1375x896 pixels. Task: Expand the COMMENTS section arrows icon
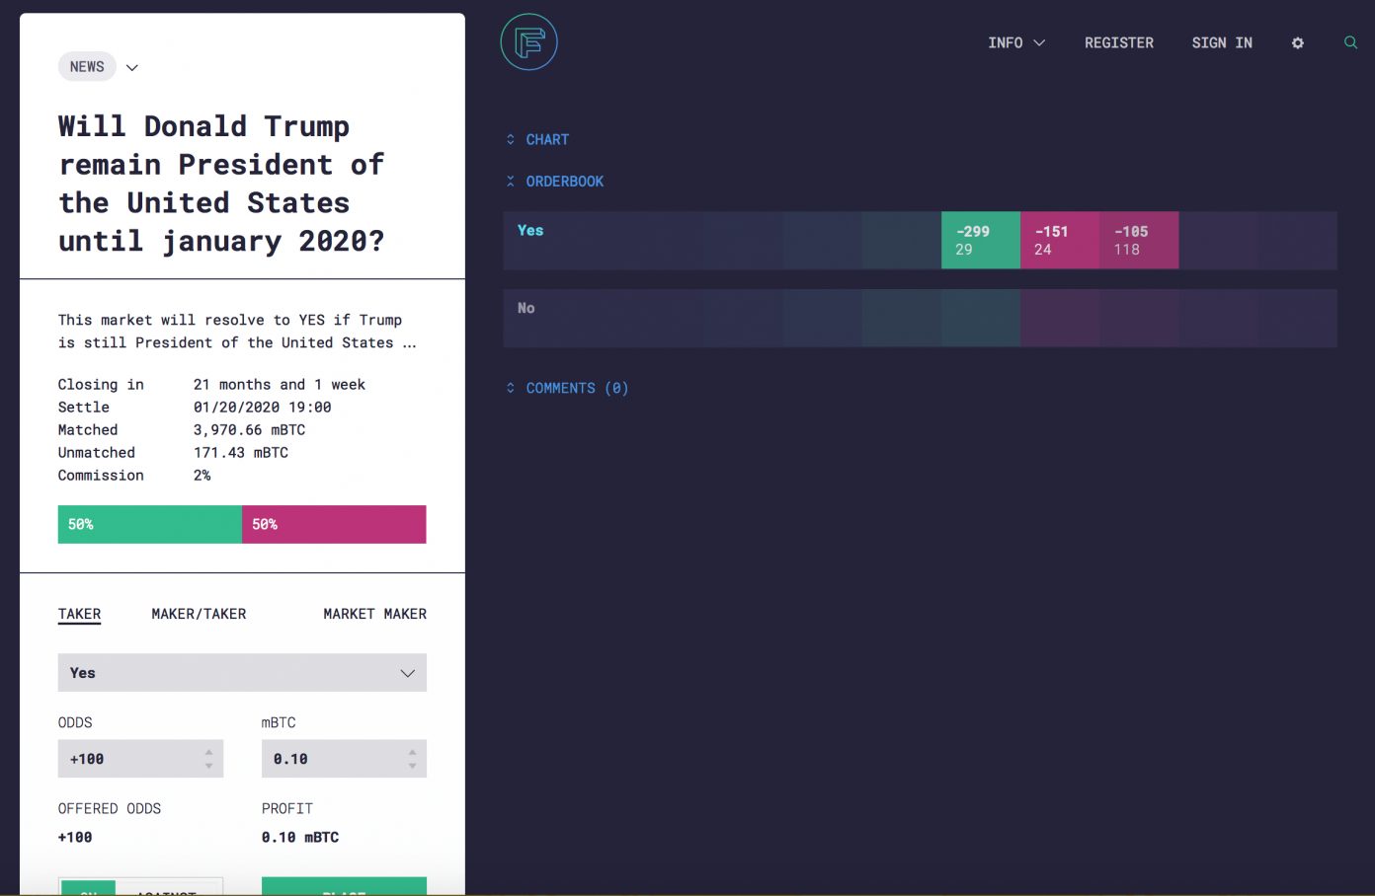point(511,389)
